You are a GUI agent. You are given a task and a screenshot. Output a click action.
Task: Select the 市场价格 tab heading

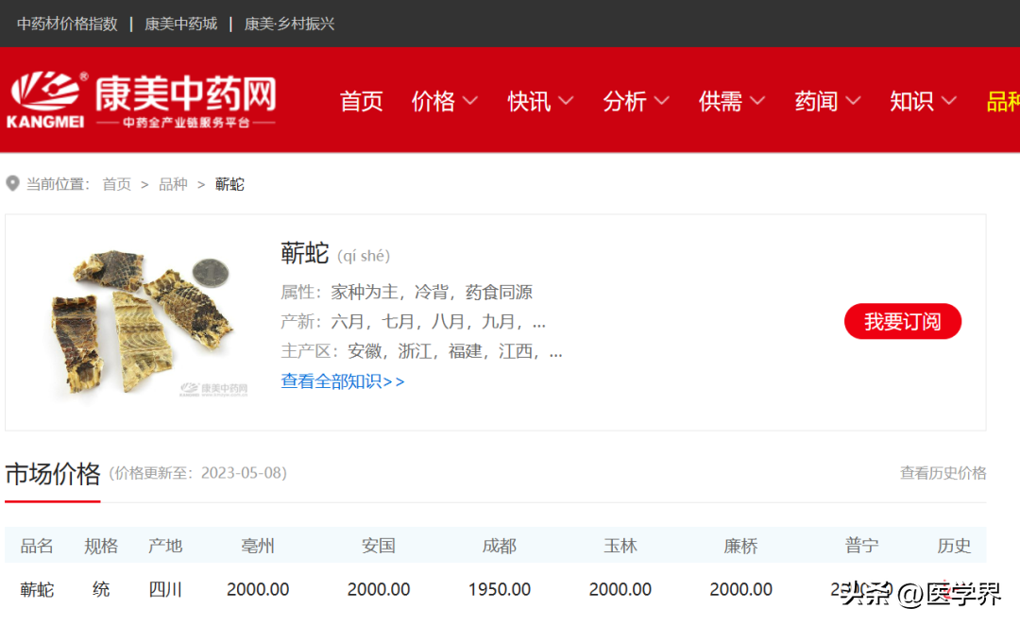[x=53, y=473]
